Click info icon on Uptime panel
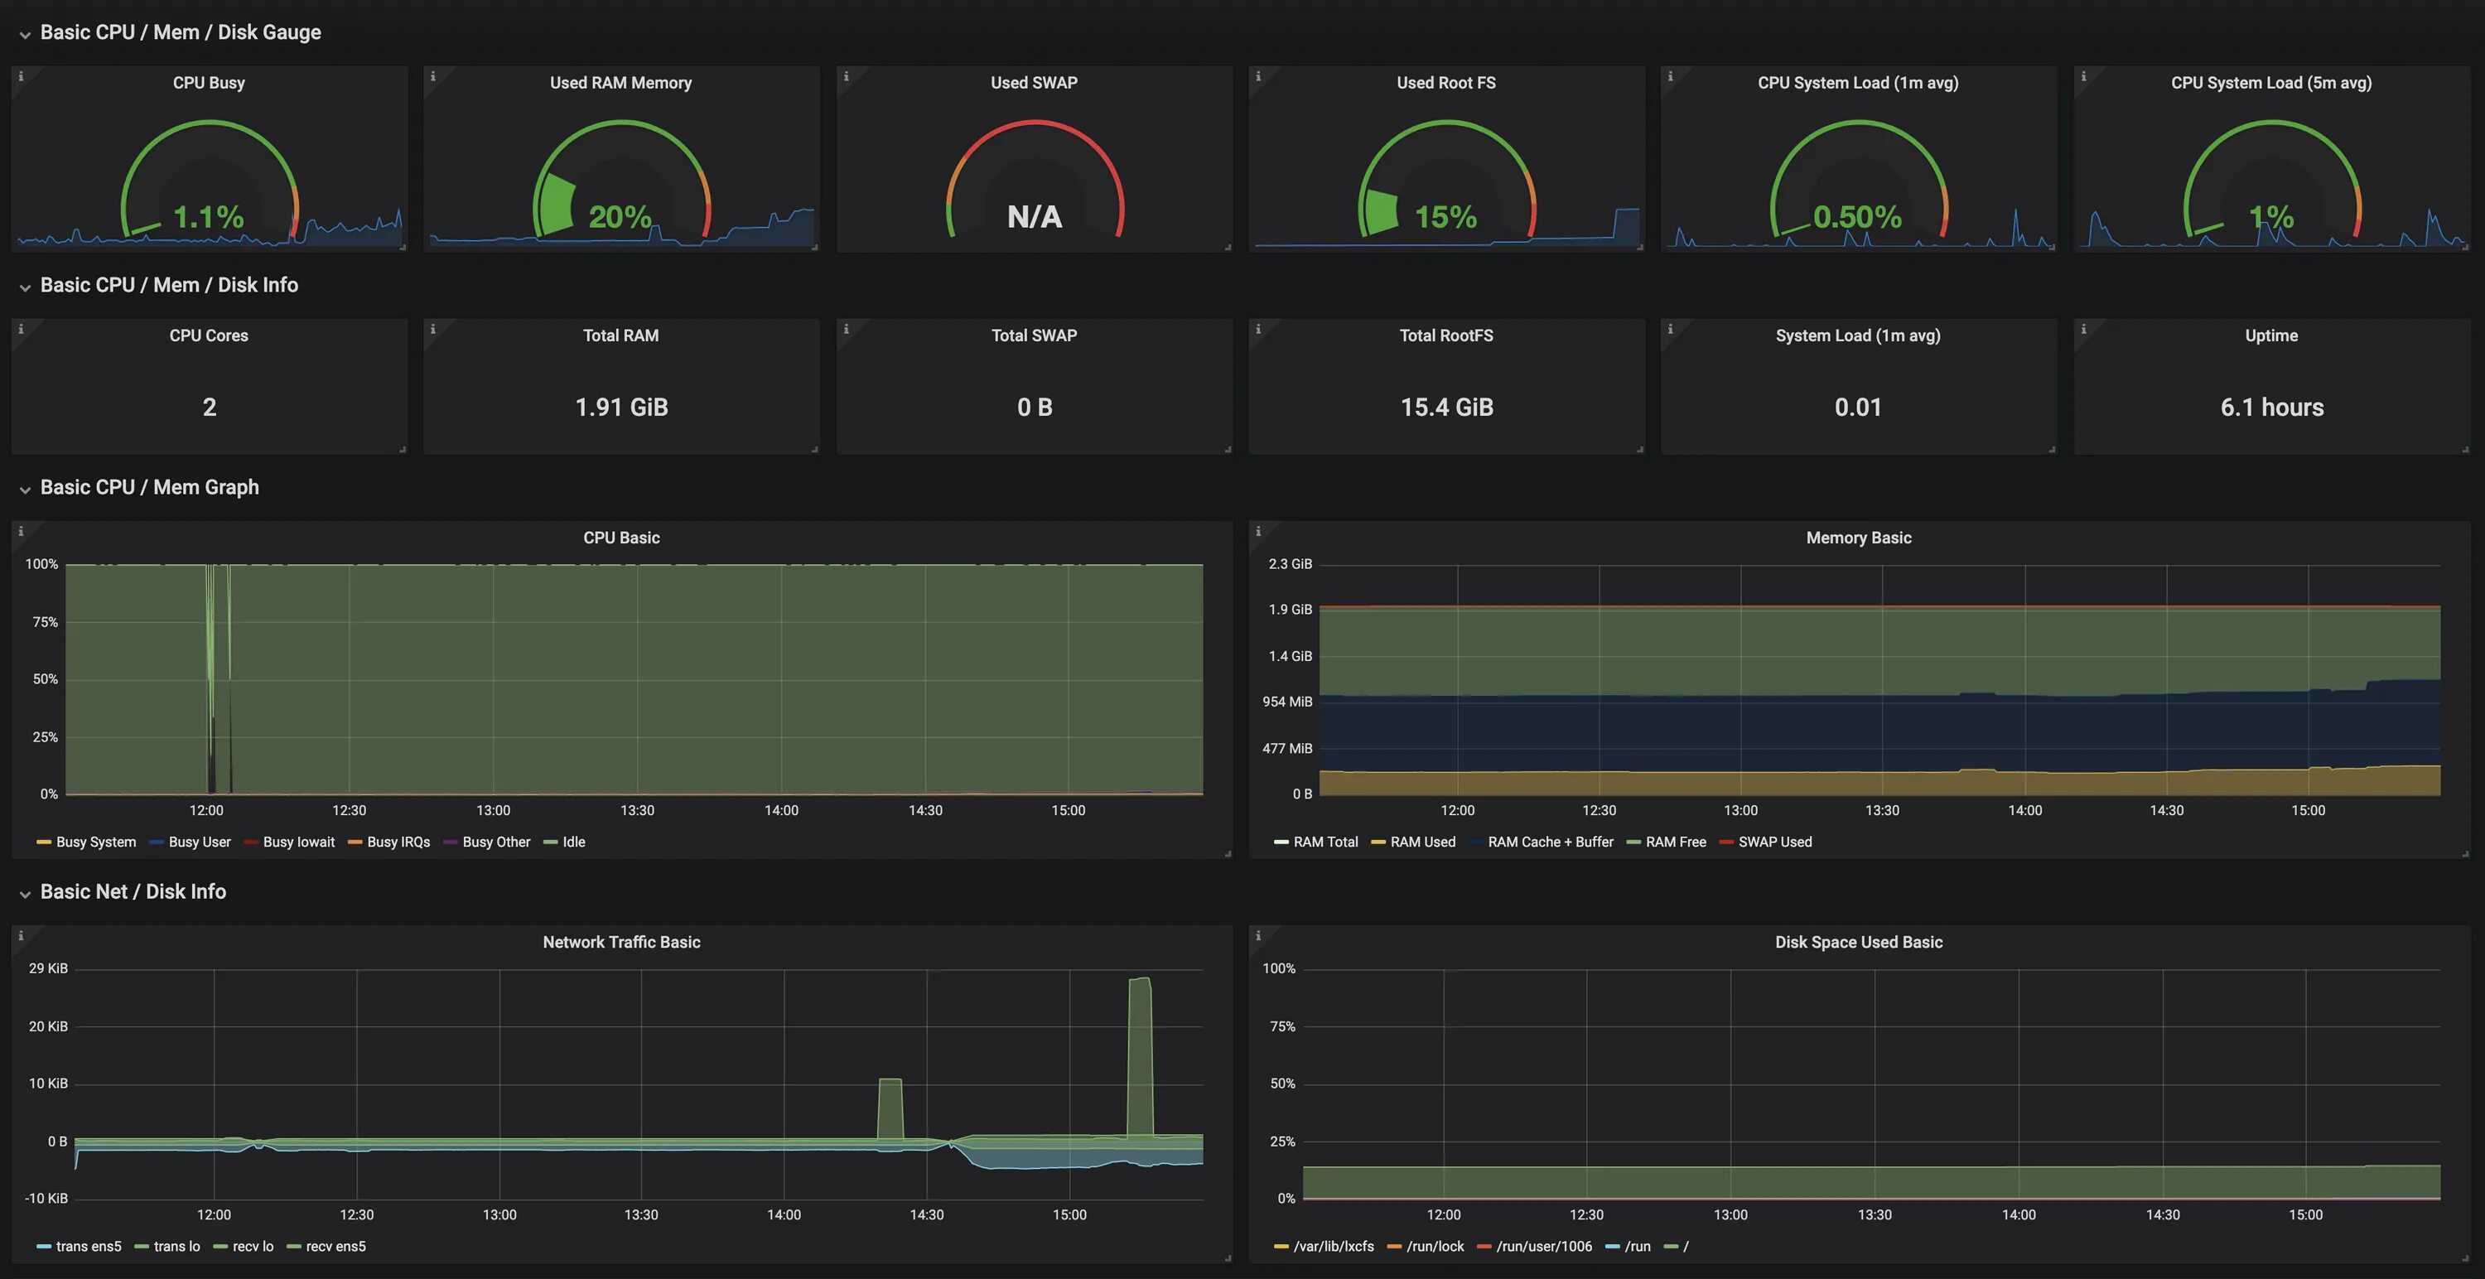This screenshot has width=2485, height=1279. tap(2082, 329)
